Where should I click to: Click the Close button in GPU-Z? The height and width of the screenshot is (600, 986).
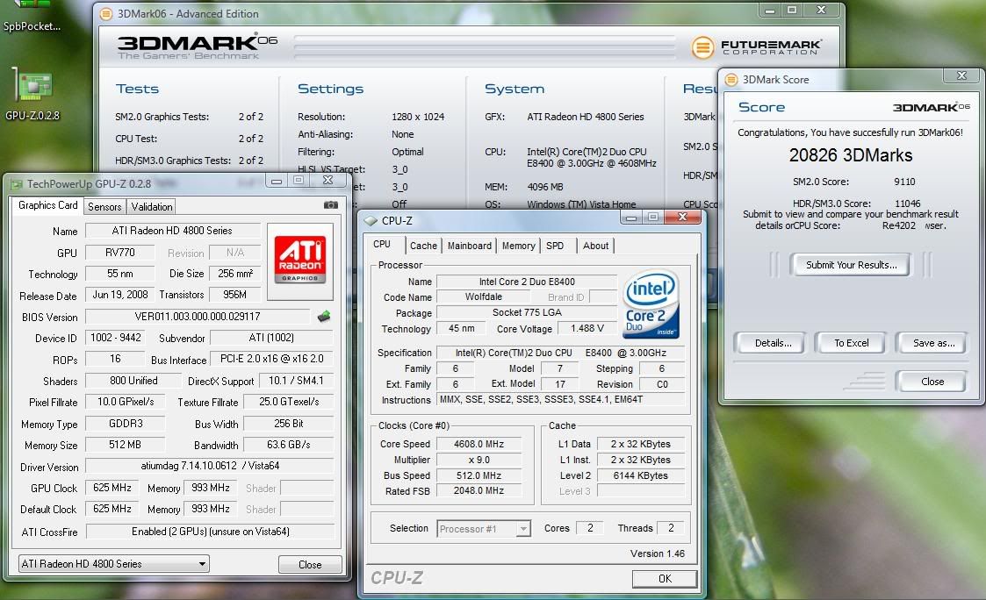click(310, 565)
